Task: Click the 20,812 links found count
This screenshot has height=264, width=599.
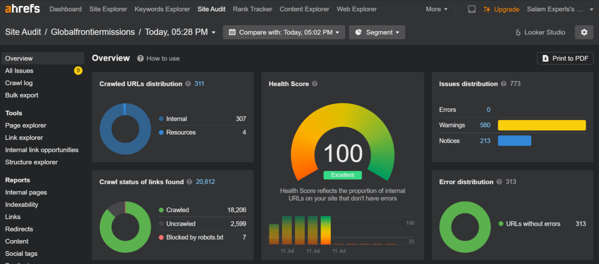Action: click(x=205, y=182)
